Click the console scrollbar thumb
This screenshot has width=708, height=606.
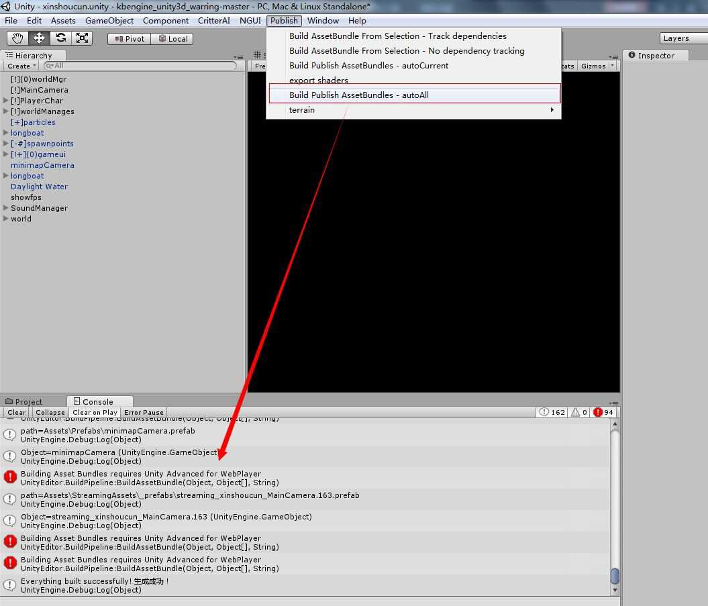tap(615, 576)
